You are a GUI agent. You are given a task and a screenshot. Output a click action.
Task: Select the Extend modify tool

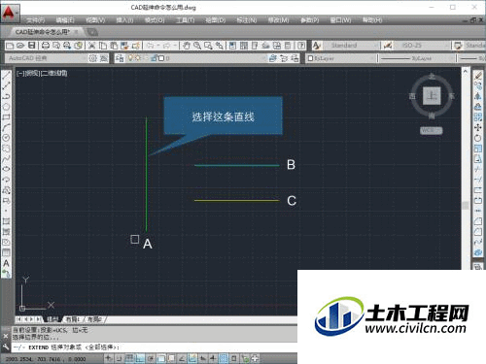click(x=478, y=180)
